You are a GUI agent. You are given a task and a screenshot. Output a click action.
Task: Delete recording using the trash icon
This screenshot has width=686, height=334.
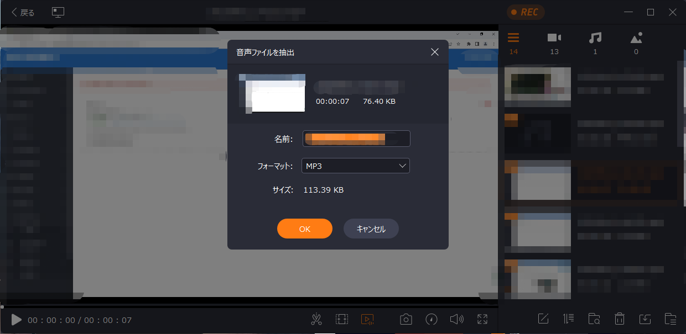pyautogui.click(x=620, y=319)
